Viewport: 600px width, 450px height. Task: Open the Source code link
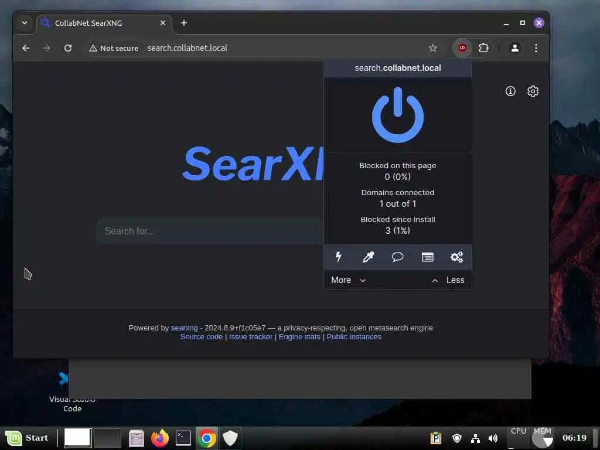click(202, 337)
